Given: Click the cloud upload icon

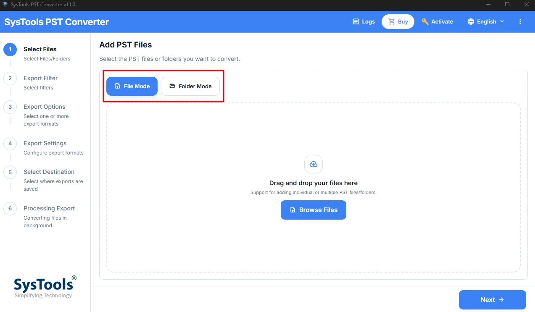Looking at the screenshot, I should (314, 164).
